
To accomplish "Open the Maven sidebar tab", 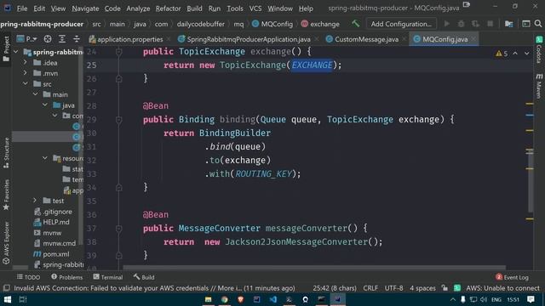I will click(x=539, y=86).
